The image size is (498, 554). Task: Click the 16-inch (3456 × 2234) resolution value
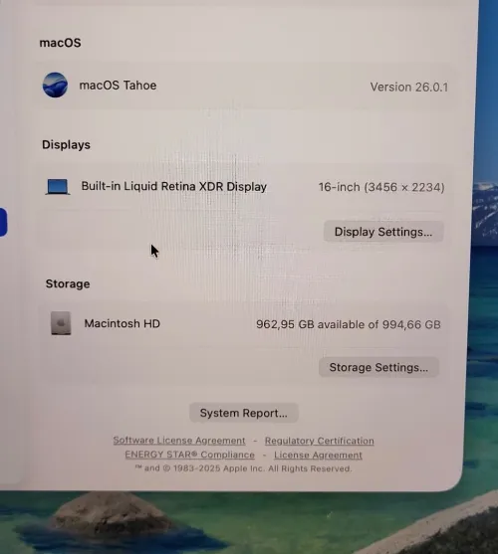point(381,187)
